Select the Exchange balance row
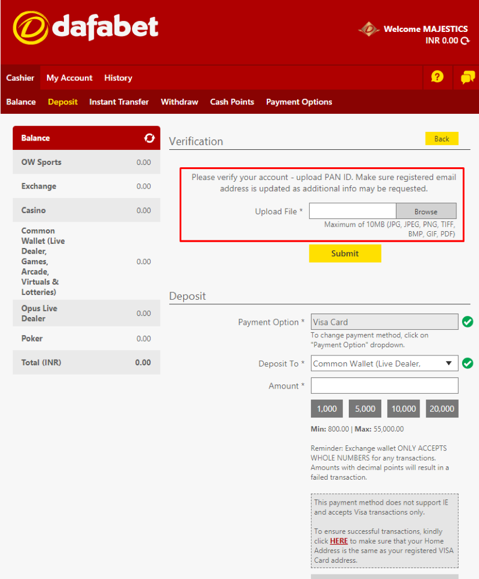The height and width of the screenshot is (579, 479). (x=87, y=186)
